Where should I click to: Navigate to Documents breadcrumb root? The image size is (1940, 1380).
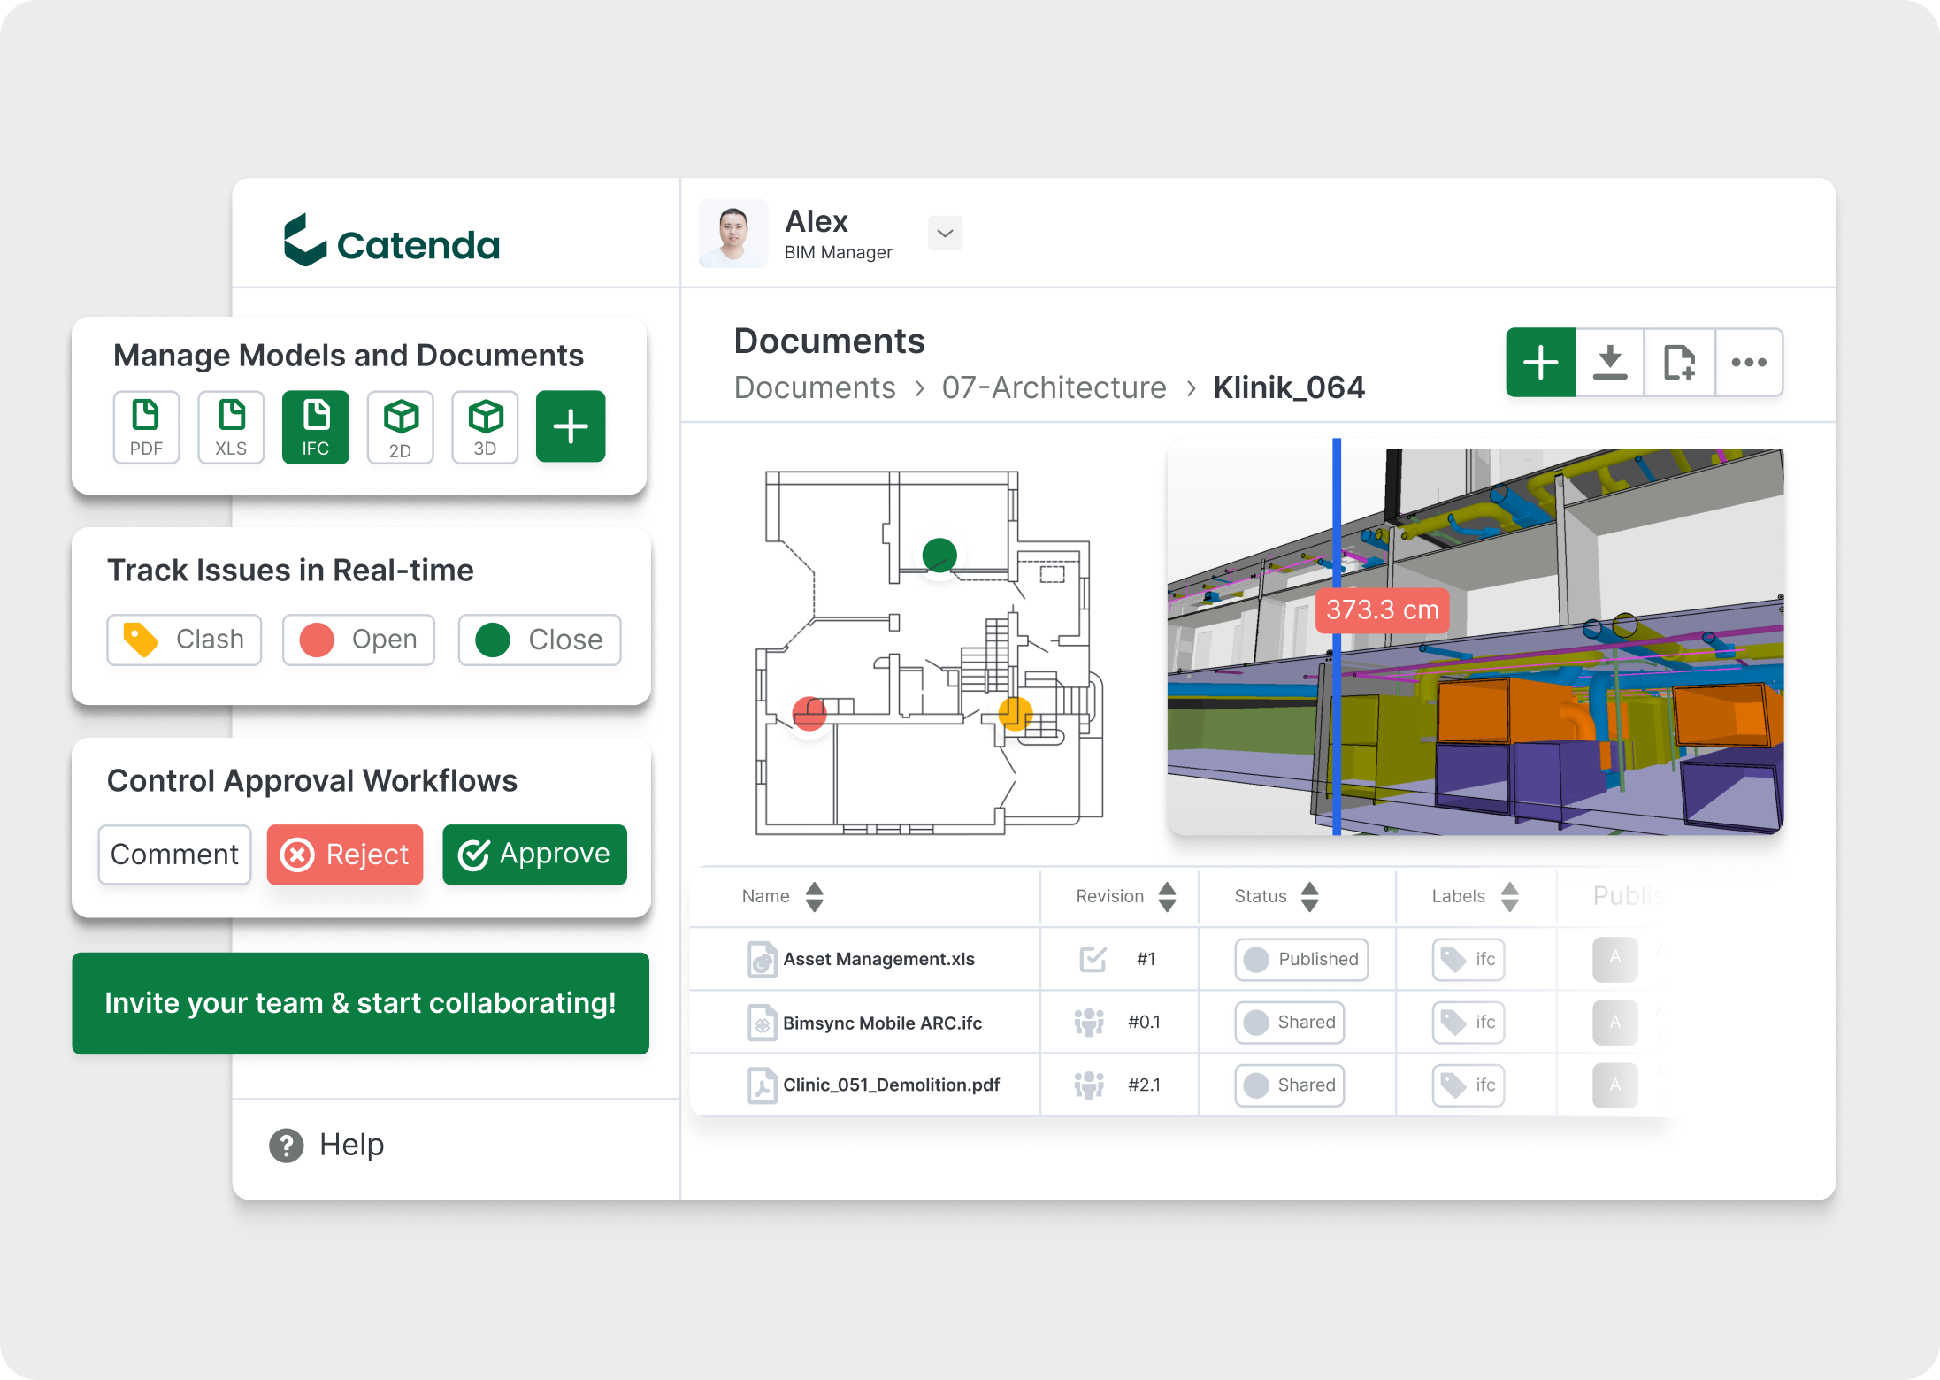pos(815,387)
